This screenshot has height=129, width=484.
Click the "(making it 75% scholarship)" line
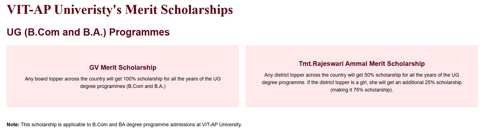[361, 90]
